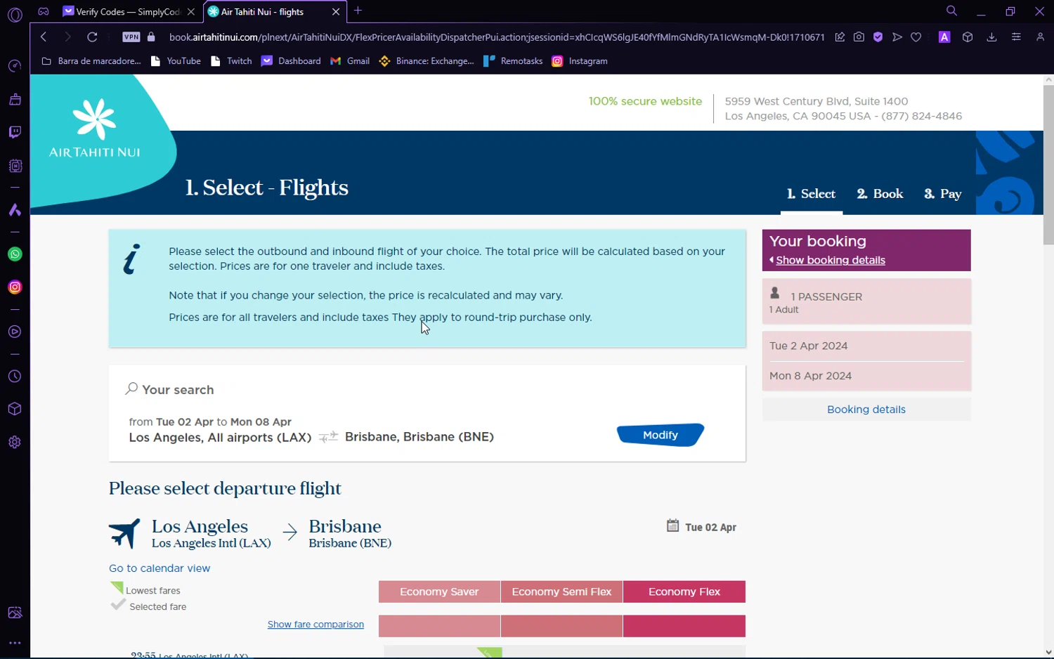The height and width of the screenshot is (659, 1054).
Task: Click the purple A extension icon
Action: (x=944, y=37)
